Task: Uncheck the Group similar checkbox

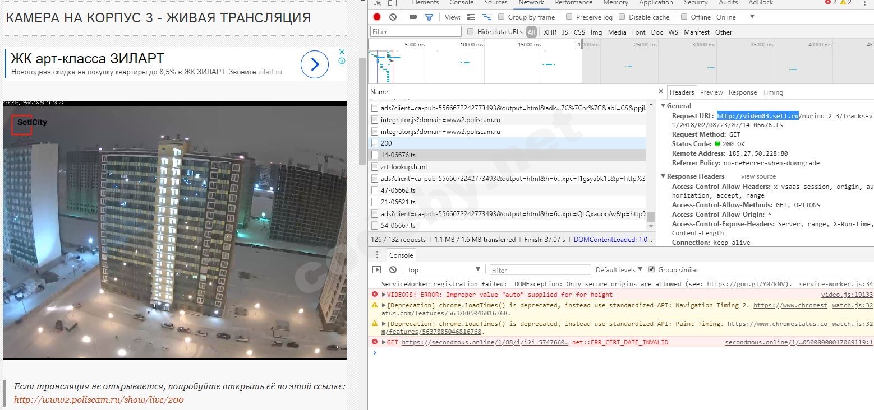Action: (651, 269)
